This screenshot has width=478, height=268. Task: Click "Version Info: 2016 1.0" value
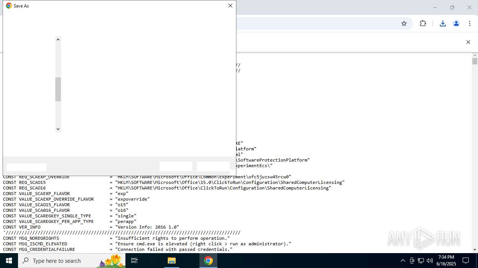(x=147, y=227)
